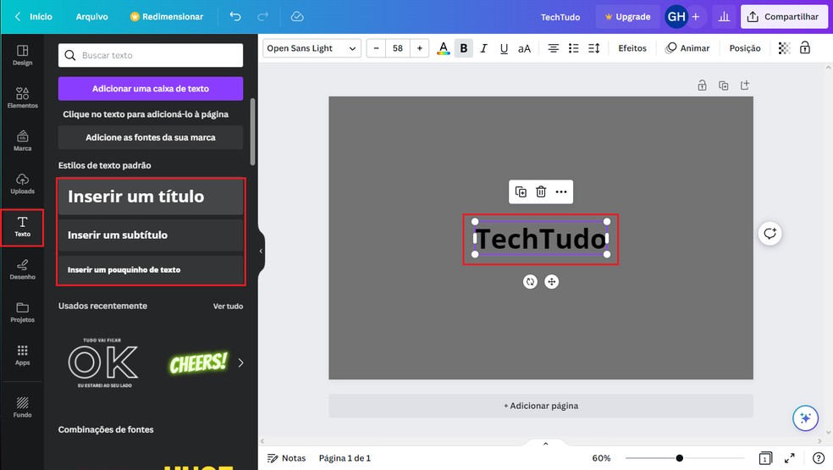Open the Open Sans Light font dropdown
Image resolution: width=833 pixels, height=470 pixels.
(x=312, y=48)
